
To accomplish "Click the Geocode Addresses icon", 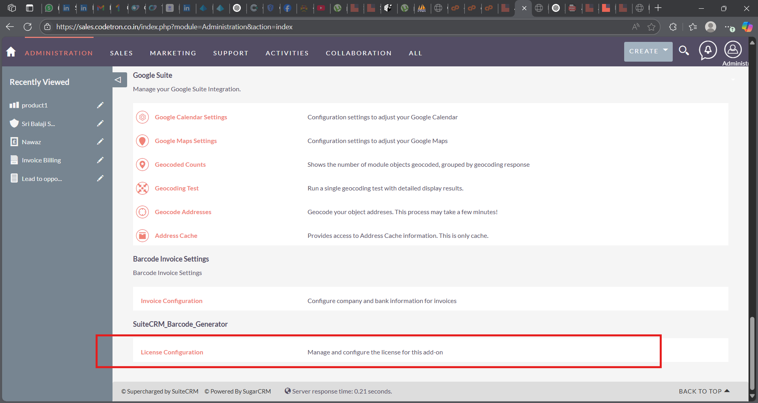I will tap(143, 212).
